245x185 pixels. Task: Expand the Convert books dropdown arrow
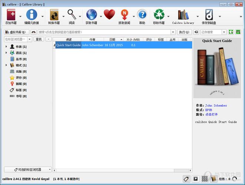(x=63, y=16)
